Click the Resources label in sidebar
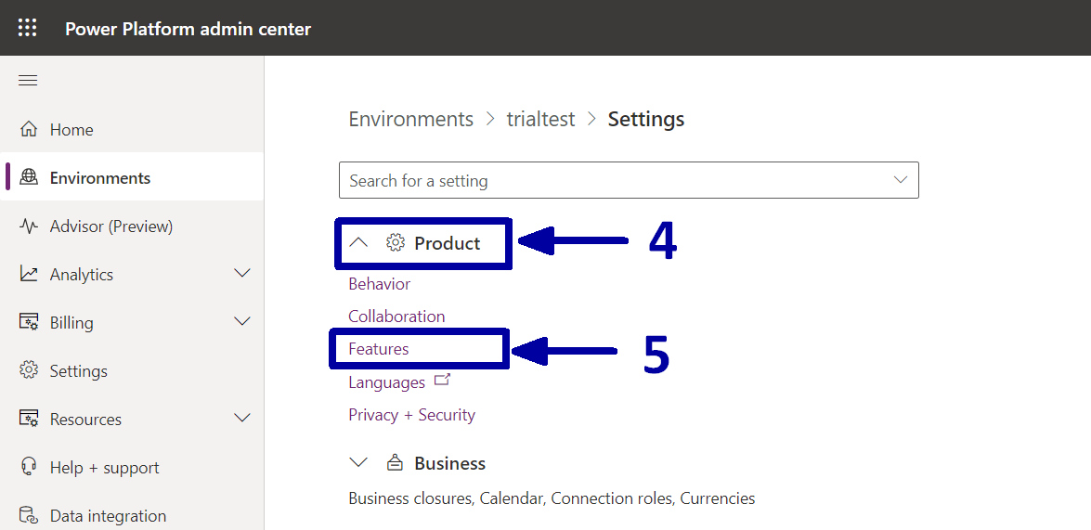Viewport: 1091px width, 530px height. (x=85, y=420)
